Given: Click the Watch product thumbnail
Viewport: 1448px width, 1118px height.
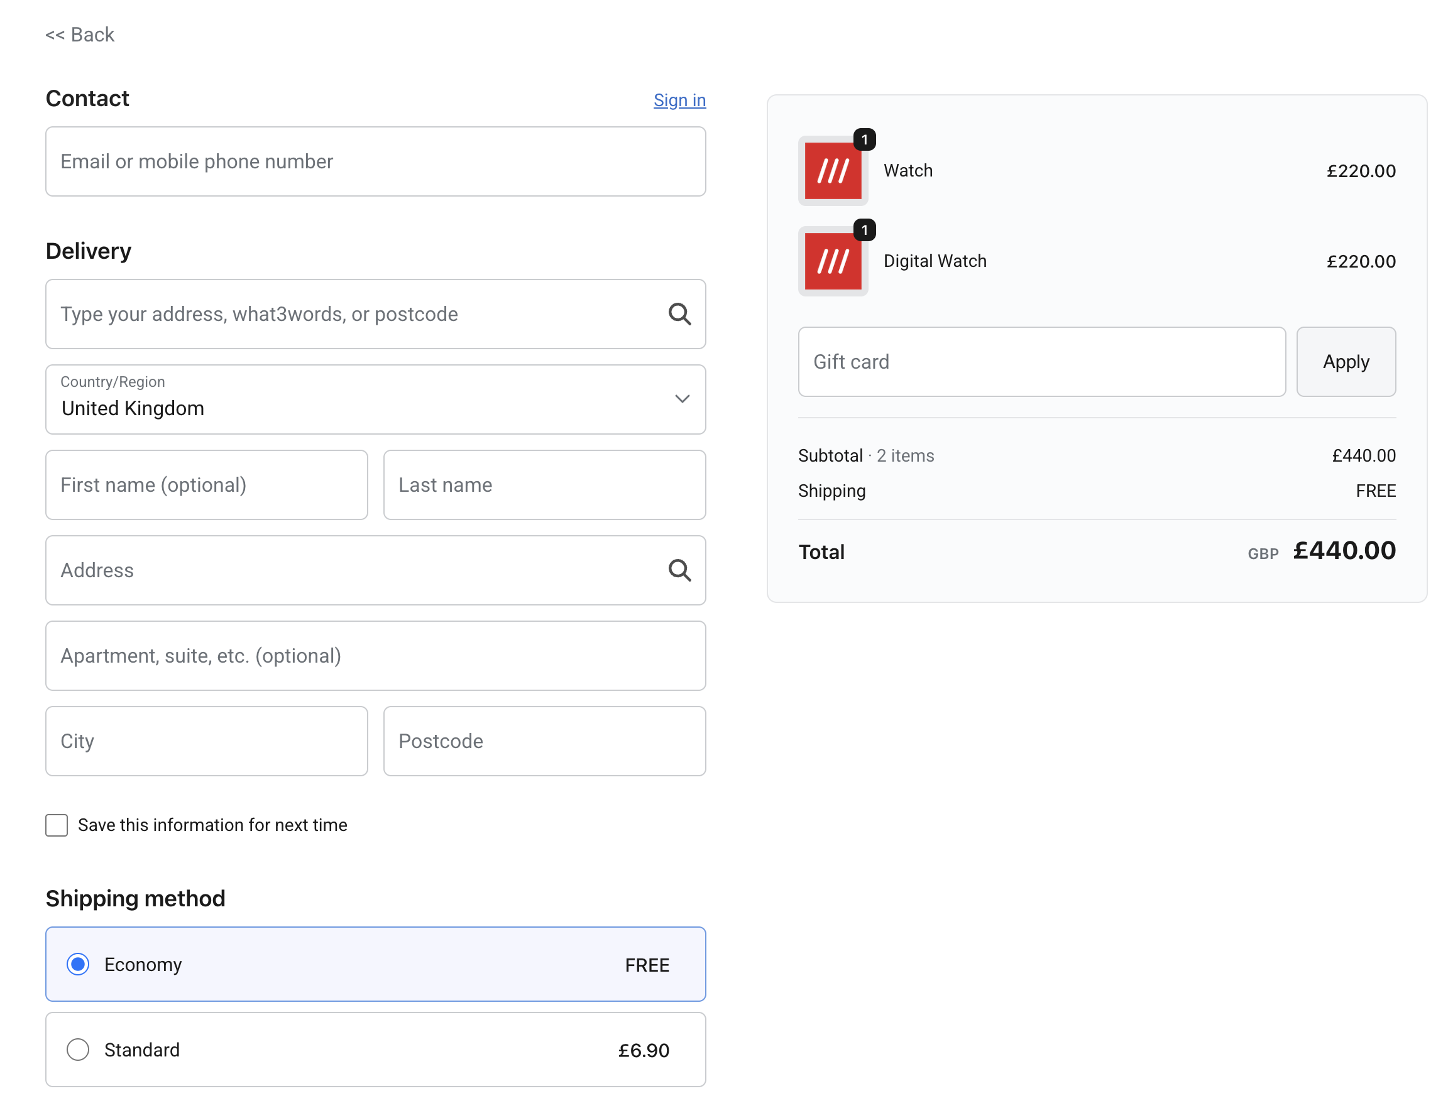Looking at the screenshot, I should pyautogui.click(x=833, y=171).
